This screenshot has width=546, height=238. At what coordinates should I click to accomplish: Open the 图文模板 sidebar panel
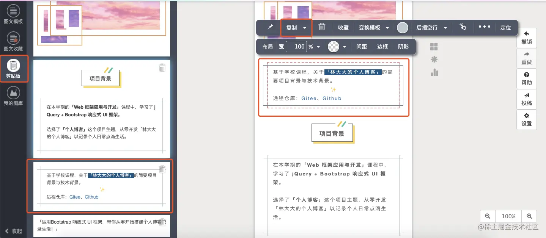(x=13, y=15)
